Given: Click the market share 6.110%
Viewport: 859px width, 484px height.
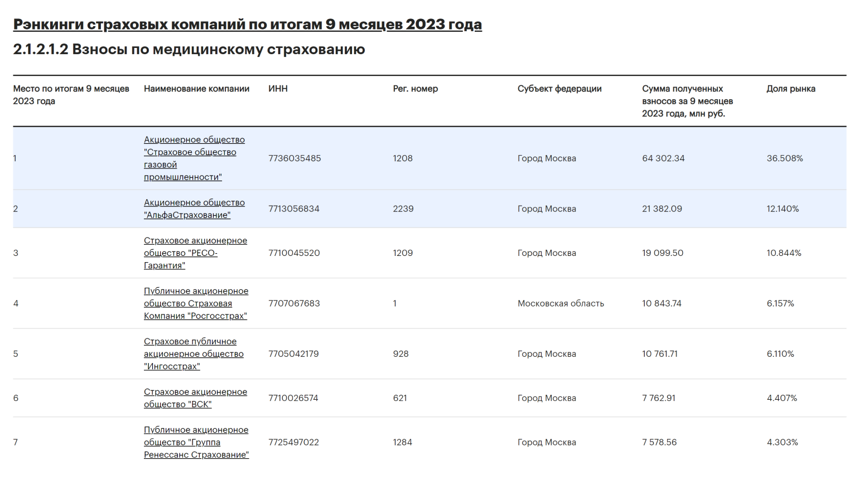Looking at the screenshot, I should pos(780,354).
